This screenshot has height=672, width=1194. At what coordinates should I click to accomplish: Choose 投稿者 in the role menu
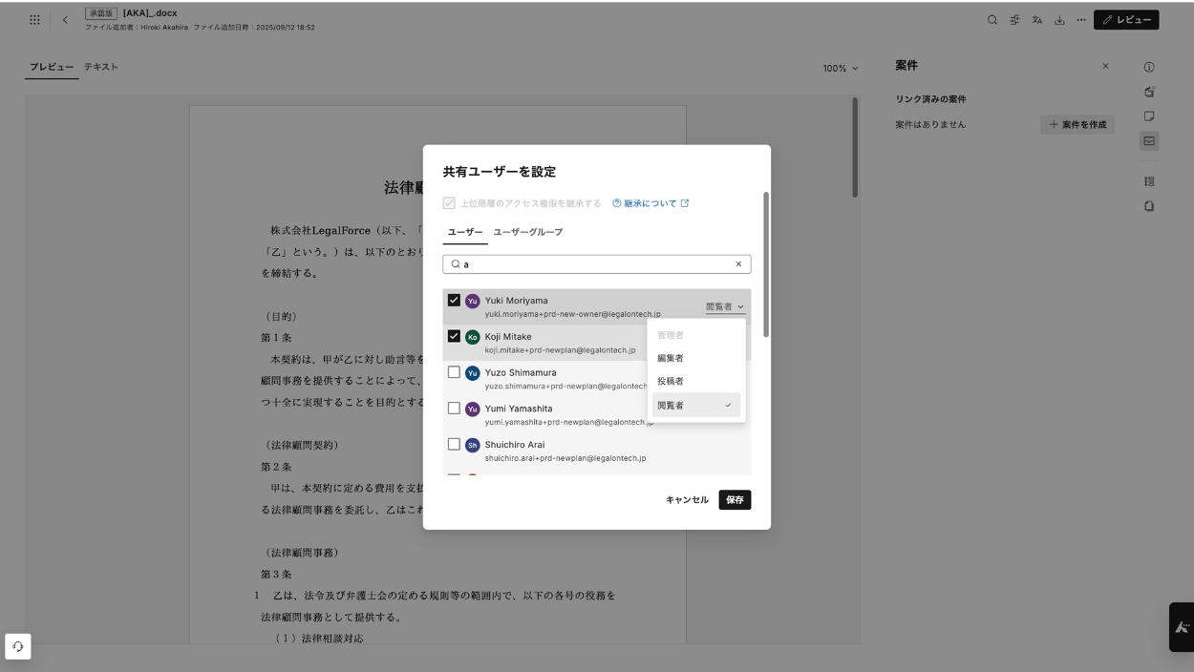click(x=671, y=381)
